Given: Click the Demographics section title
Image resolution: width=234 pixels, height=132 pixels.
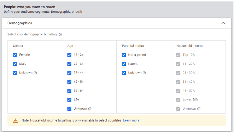Looking at the screenshot, I should [x=20, y=23].
